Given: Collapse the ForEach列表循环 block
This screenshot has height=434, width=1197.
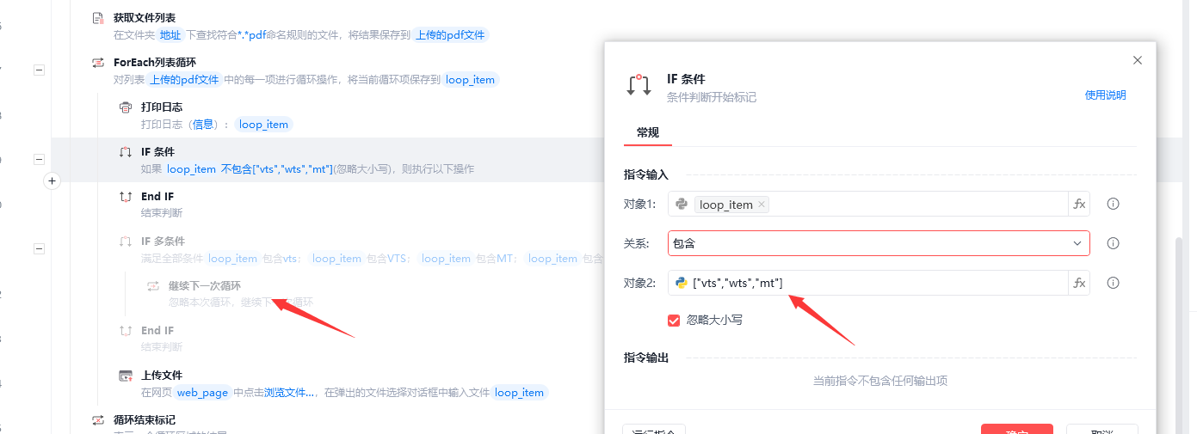Looking at the screenshot, I should 39,70.
